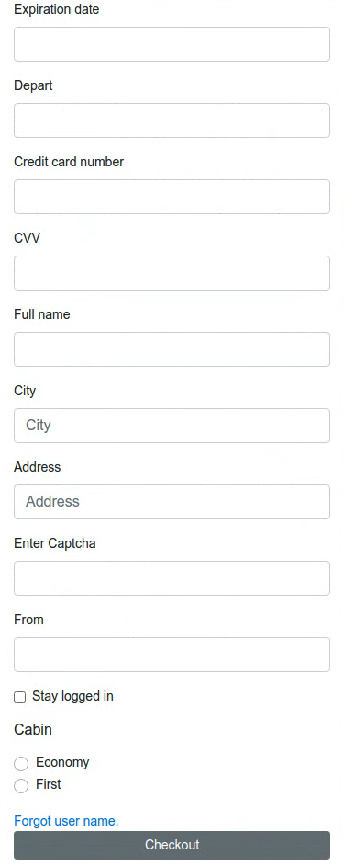Click the Depart label text

pos(33,85)
